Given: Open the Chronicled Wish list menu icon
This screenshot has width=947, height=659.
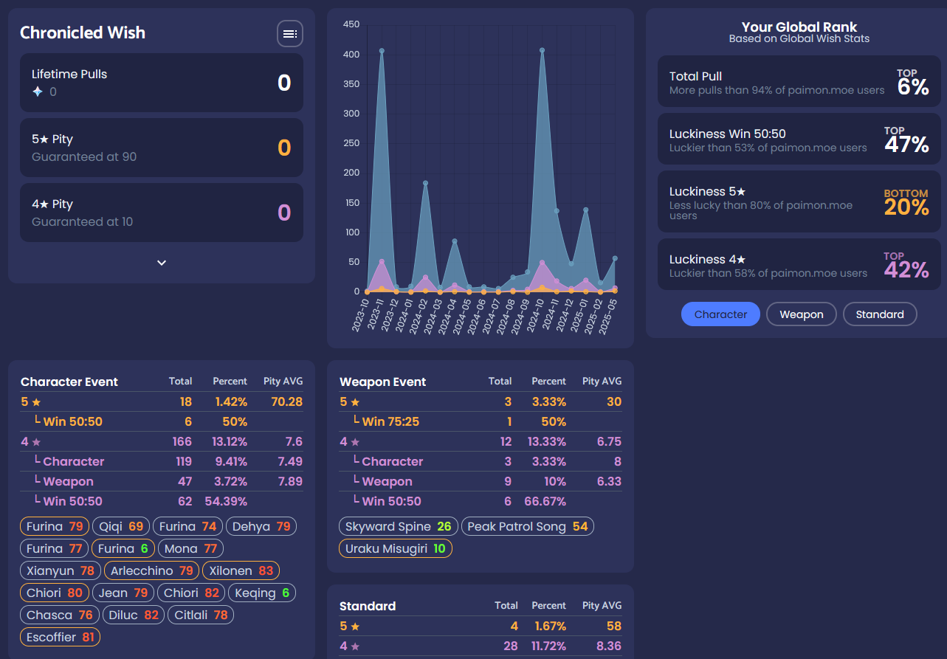Looking at the screenshot, I should click(290, 34).
